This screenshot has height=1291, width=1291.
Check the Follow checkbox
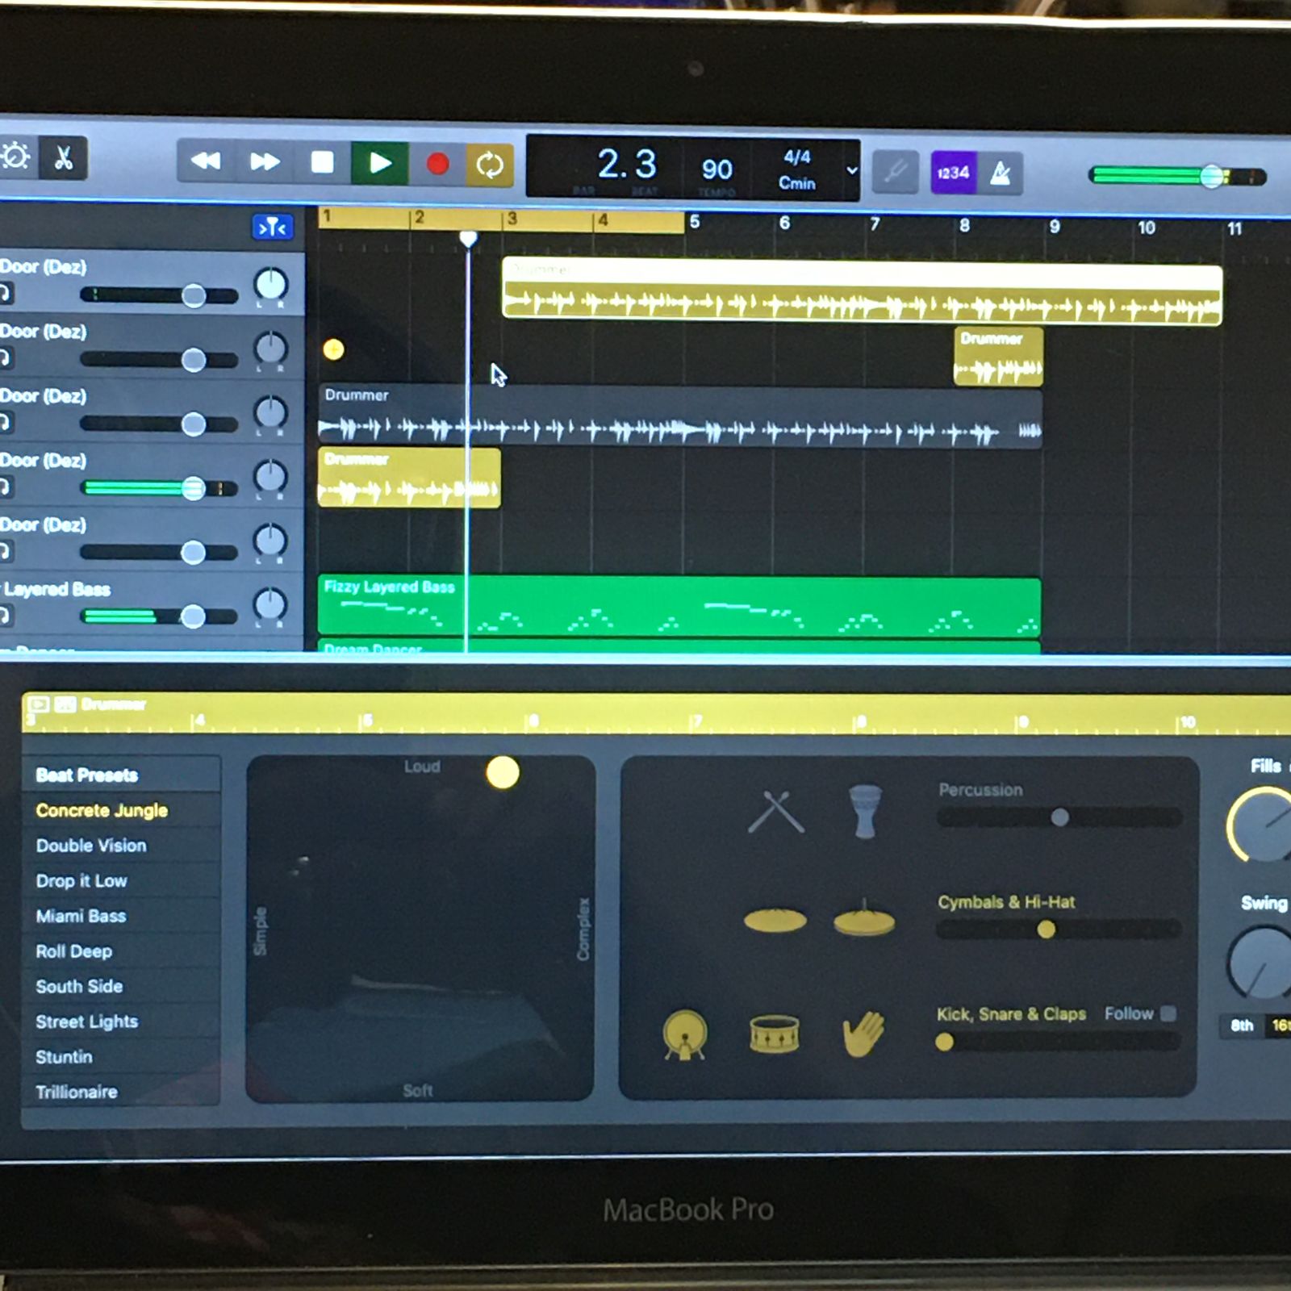[1168, 1013]
